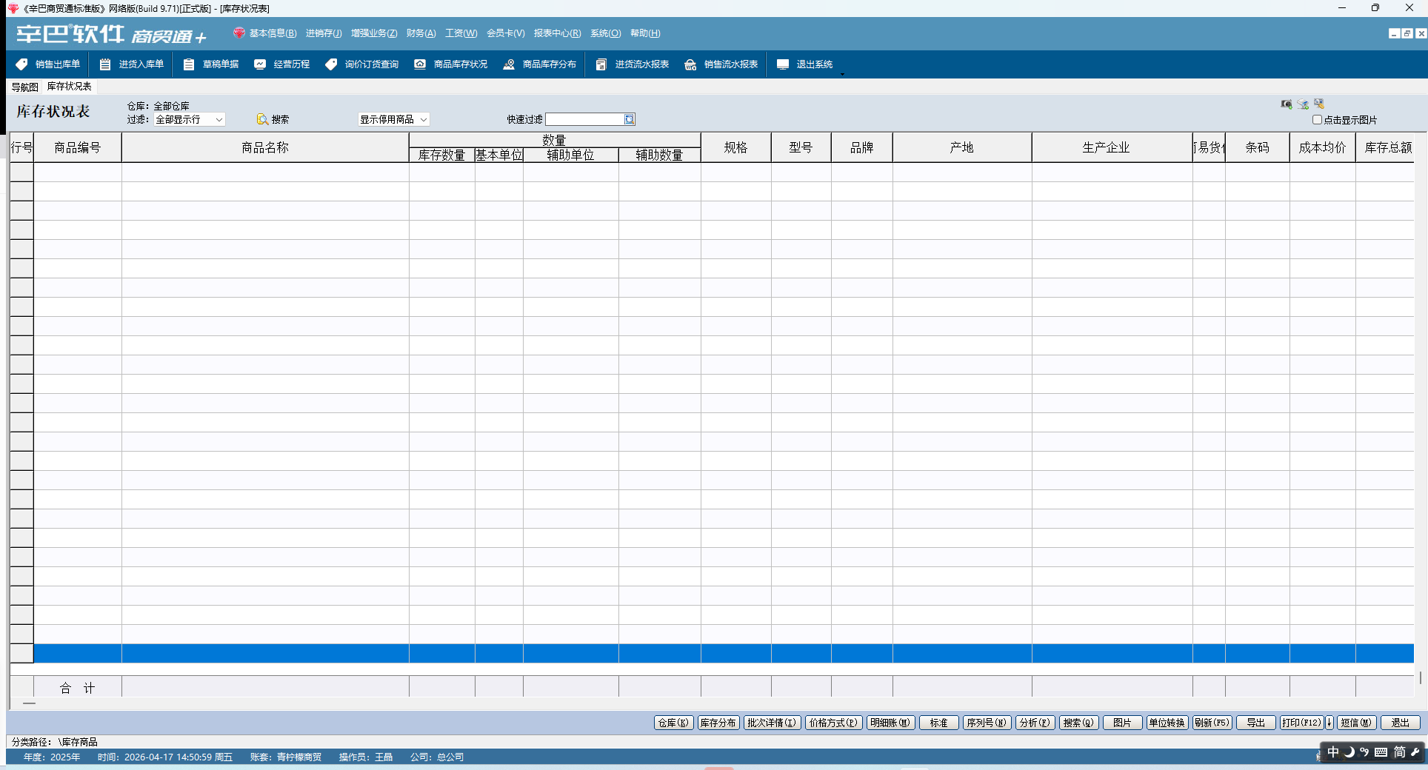Image resolution: width=1428 pixels, height=770 pixels.
Task: Open the 财务(A) menu
Action: click(421, 33)
